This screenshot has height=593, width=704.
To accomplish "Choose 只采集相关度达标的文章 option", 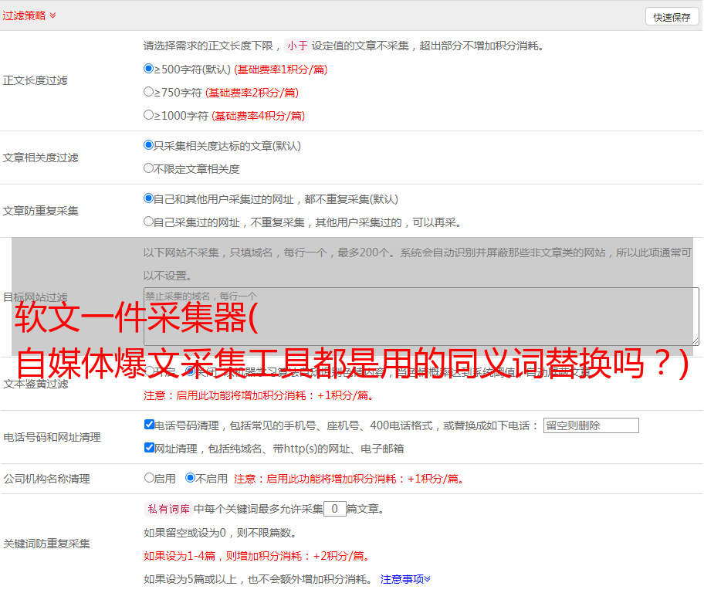I will point(148,144).
